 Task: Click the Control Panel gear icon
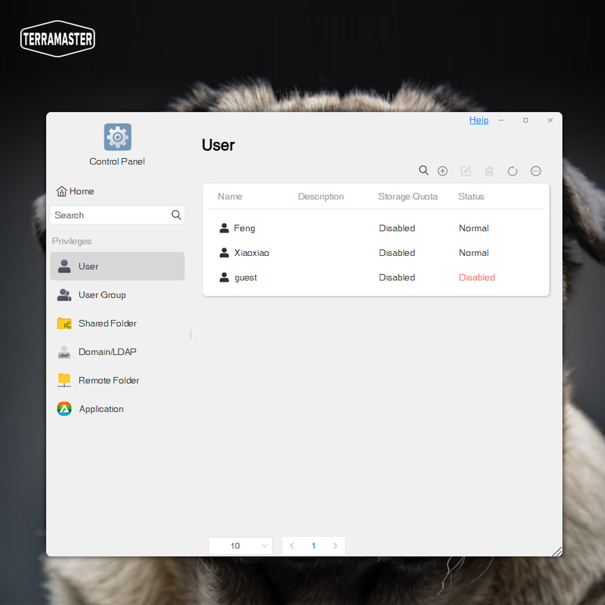click(x=117, y=137)
